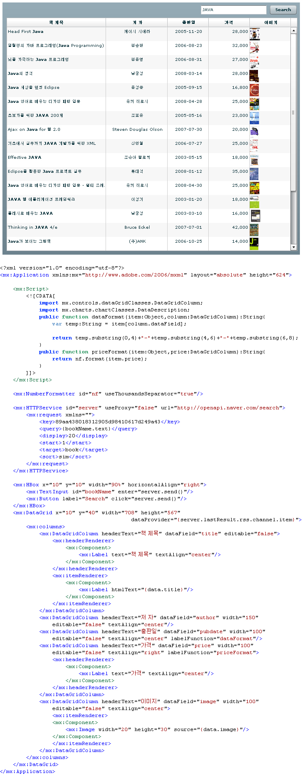The image size is (304, 780).
Task: Select the 'Head First Java' title cell
Action: click(25, 32)
